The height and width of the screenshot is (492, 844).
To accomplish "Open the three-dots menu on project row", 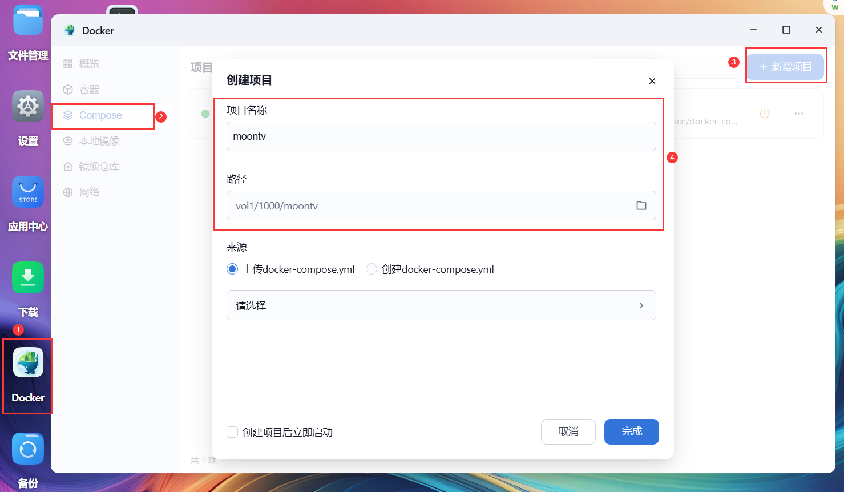I will coord(799,114).
